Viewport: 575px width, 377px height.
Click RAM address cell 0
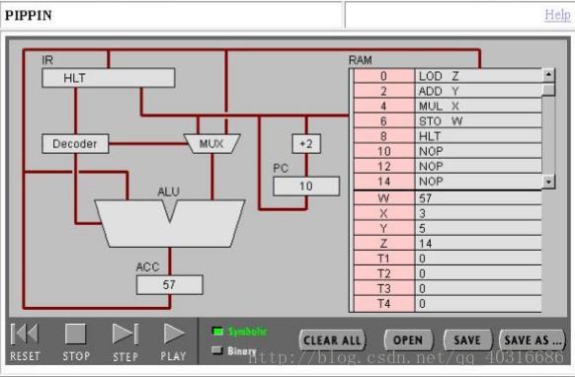[x=384, y=76]
